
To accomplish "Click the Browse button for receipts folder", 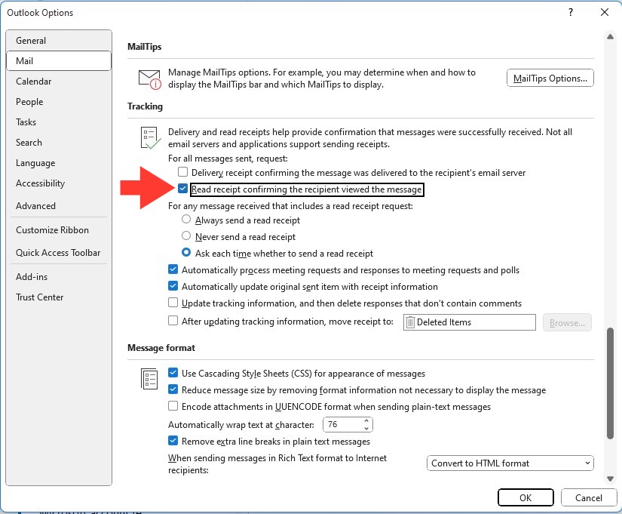I will (x=567, y=322).
